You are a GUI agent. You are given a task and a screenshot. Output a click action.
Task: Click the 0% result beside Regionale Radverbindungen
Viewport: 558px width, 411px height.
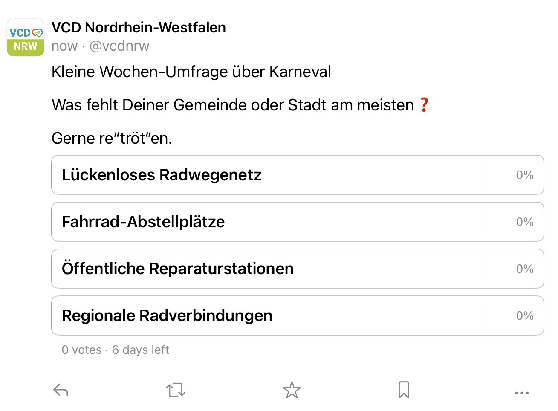[x=524, y=315]
